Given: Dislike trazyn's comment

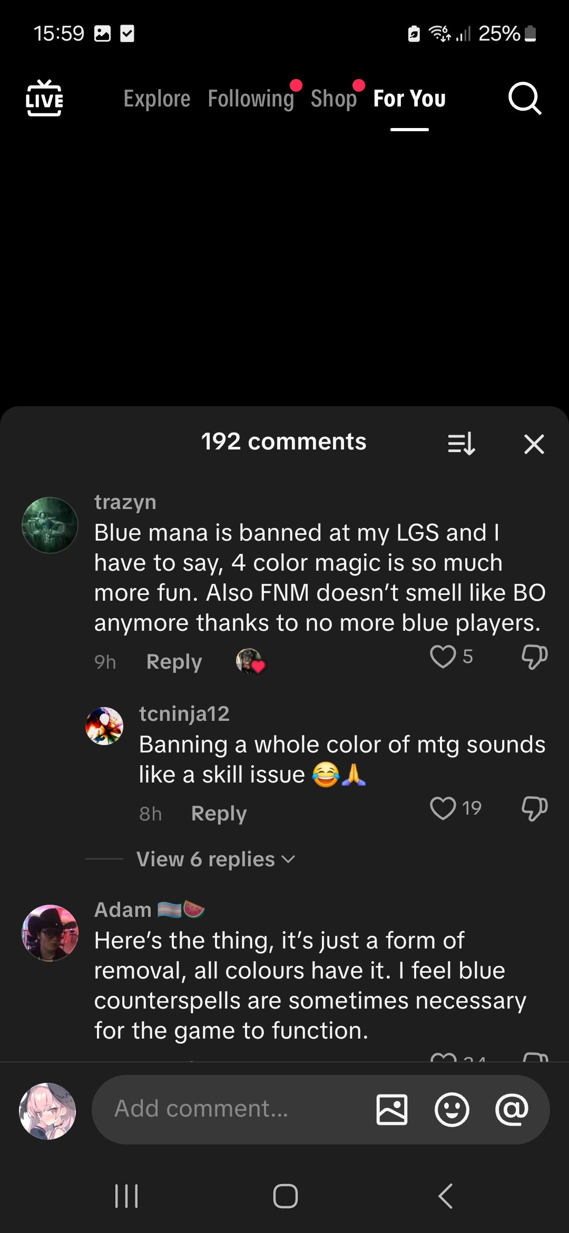Looking at the screenshot, I should (x=534, y=657).
